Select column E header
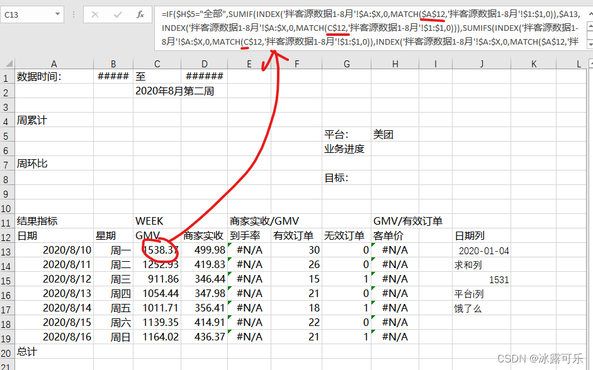 point(249,64)
